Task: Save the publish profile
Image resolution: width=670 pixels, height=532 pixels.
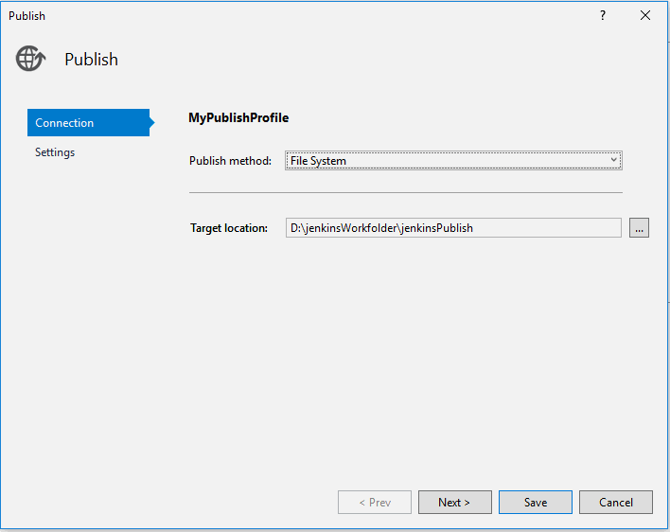Action: click(536, 503)
